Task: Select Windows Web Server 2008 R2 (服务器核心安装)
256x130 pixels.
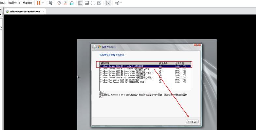Action: click(x=145, y=82)
